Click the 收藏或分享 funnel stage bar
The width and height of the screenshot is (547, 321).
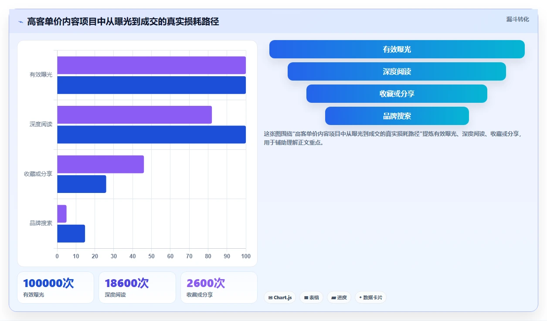click(x=397, y=94)
